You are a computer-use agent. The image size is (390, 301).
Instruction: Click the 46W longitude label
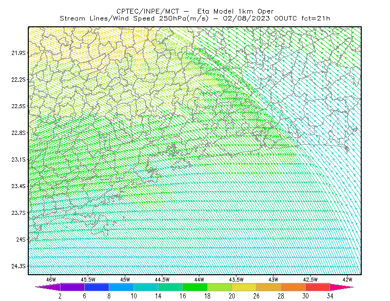pos(51,280)
